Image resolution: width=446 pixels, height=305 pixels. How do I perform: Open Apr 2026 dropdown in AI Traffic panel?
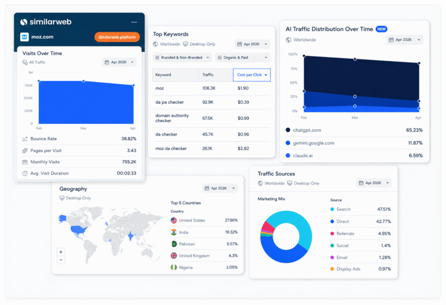(405, 40)
